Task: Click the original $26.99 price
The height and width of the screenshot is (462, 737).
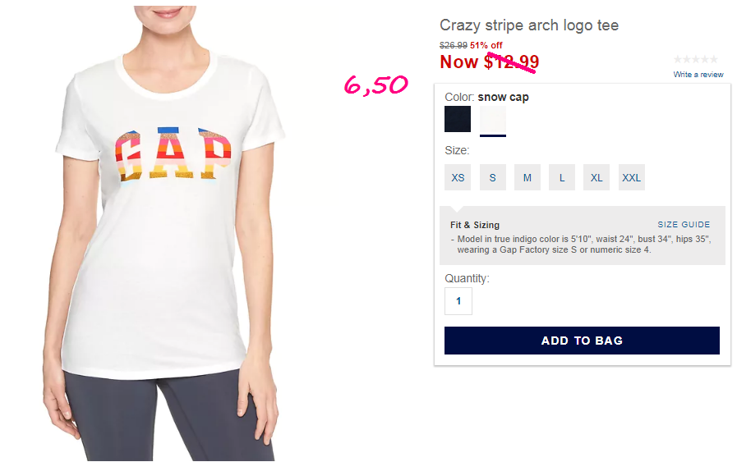Action: tap(453, 45)
